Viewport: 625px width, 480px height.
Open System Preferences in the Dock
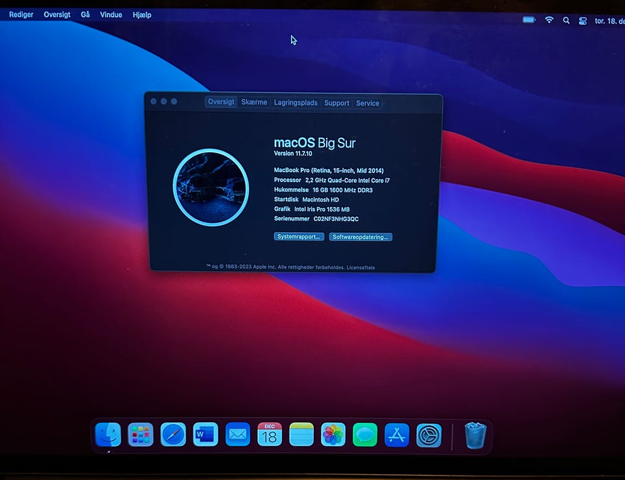[x=429, y=435]
